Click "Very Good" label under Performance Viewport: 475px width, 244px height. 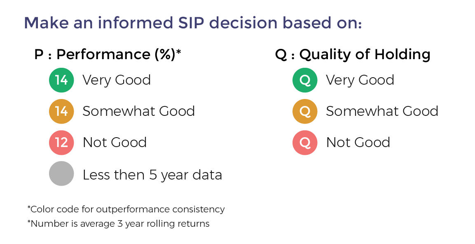click(117, 80)
